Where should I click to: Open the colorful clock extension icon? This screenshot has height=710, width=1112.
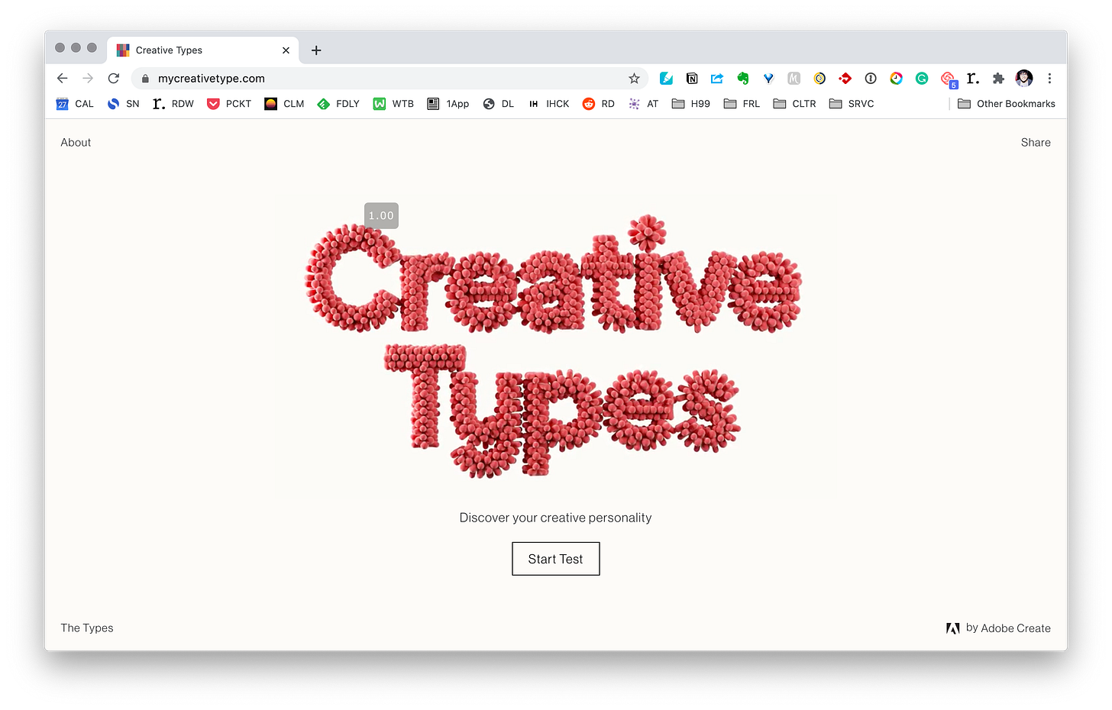point(896,79)
